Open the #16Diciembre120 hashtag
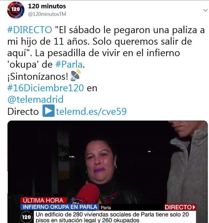The width and height of the screenshot is (209, 223). [45, 88]
